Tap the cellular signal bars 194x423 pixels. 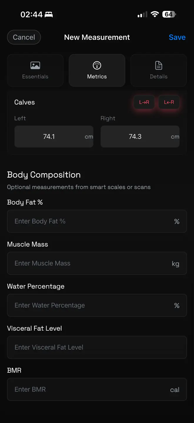tap(142, 14)
